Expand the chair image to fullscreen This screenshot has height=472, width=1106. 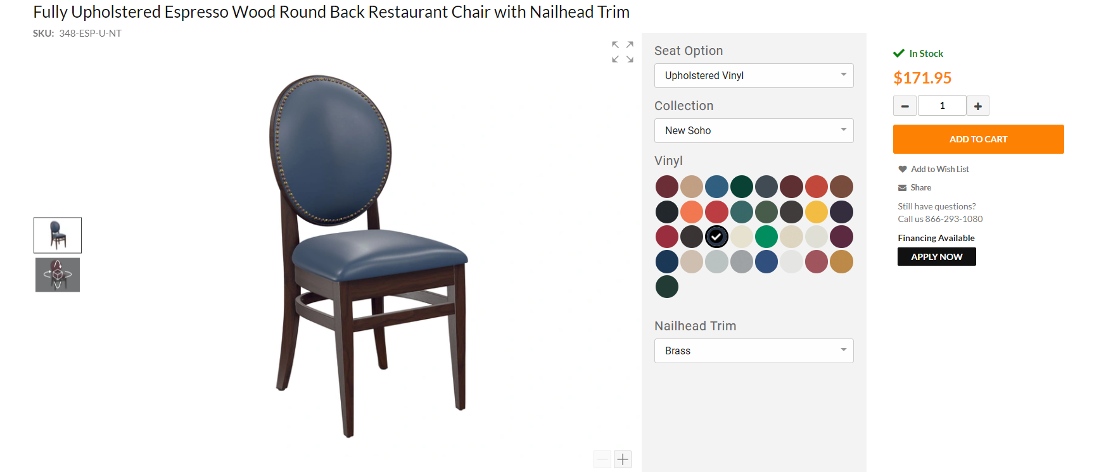(623, 52)
